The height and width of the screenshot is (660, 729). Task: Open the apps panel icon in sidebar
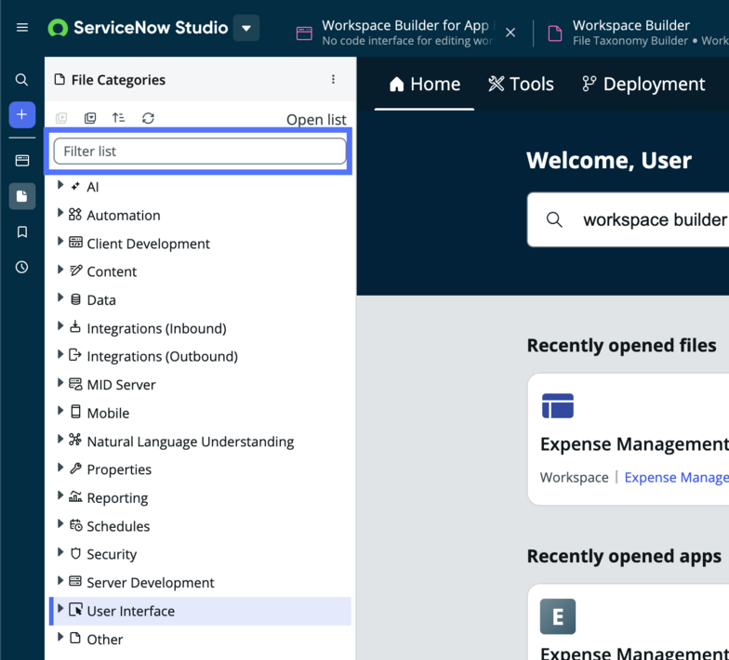tap(22, 161)
